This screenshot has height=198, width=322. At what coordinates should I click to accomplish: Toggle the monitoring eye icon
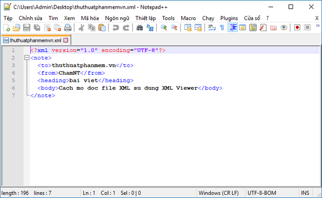click(x=284, y=27)
